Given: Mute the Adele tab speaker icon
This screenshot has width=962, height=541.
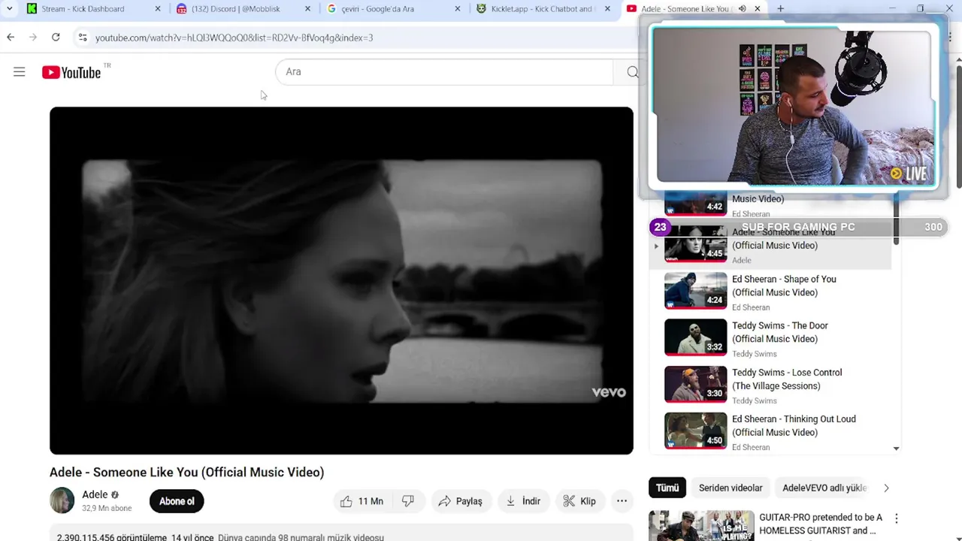Looking at the screenshot, I should coord(742,9).
